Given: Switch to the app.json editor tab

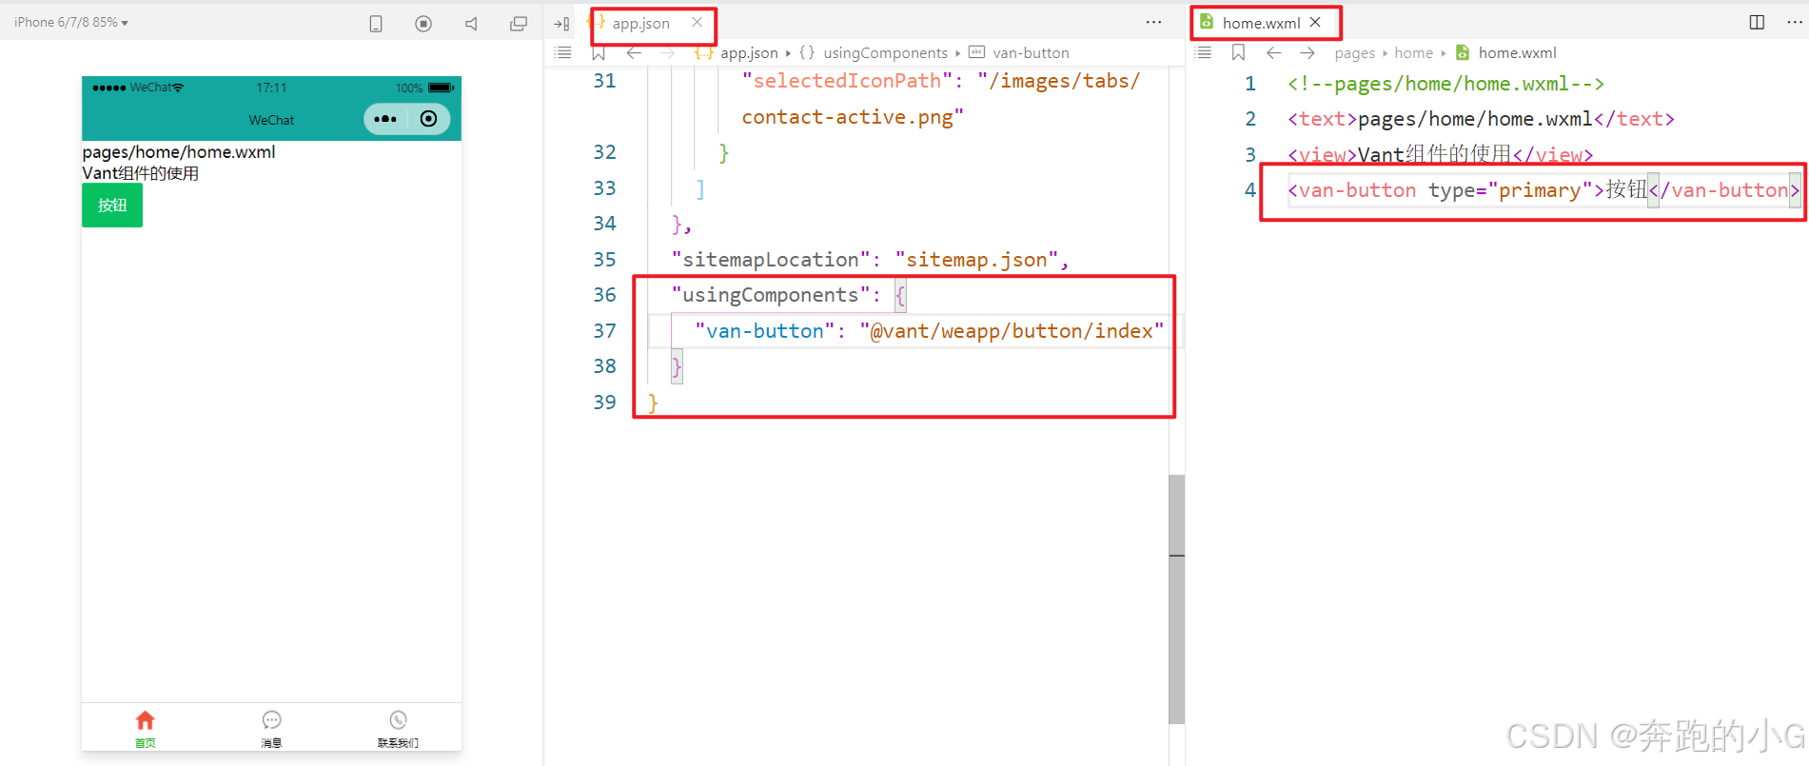Looking at the screenshot, I should [x=640, y=23].
